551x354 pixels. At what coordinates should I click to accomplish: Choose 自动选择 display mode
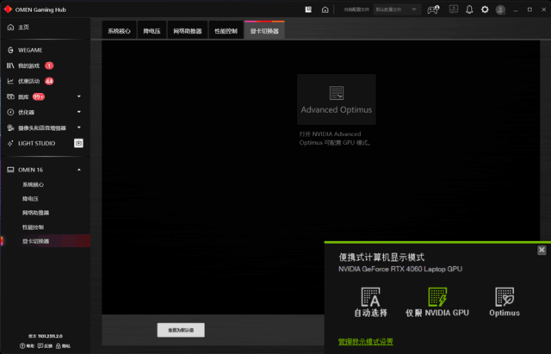click(371, 302)
